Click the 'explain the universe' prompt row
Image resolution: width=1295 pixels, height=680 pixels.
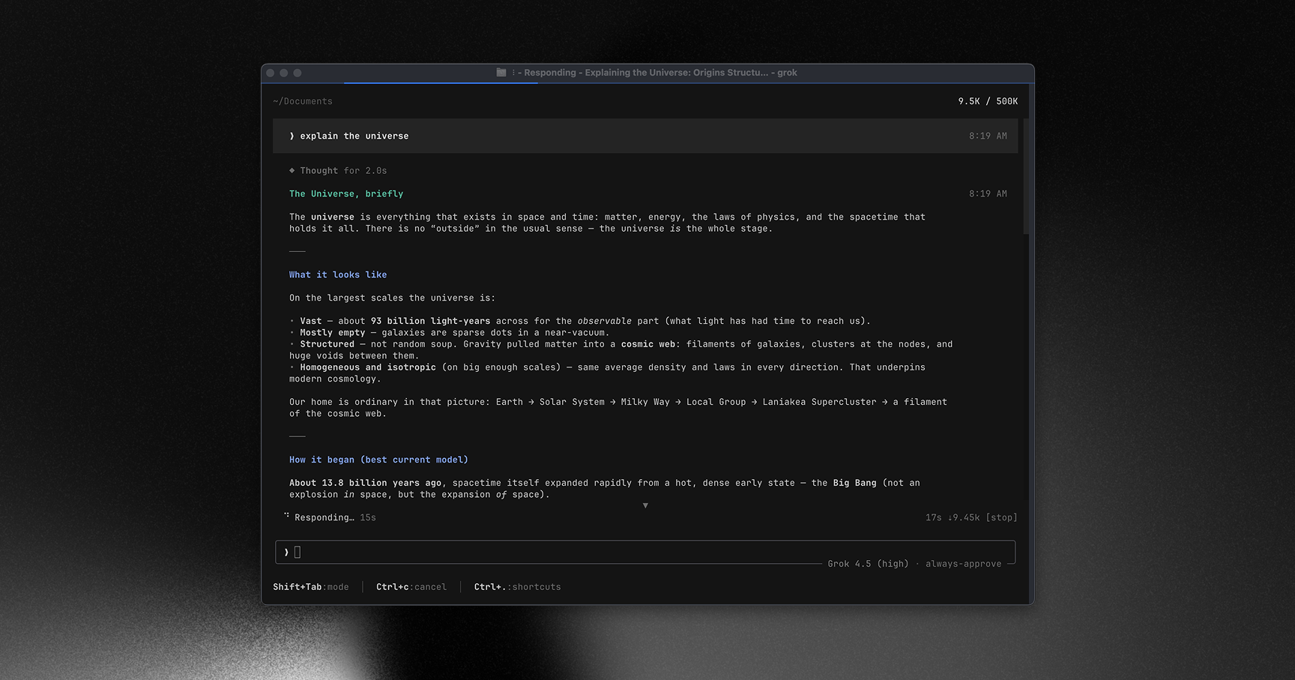(x=645, y=136)
